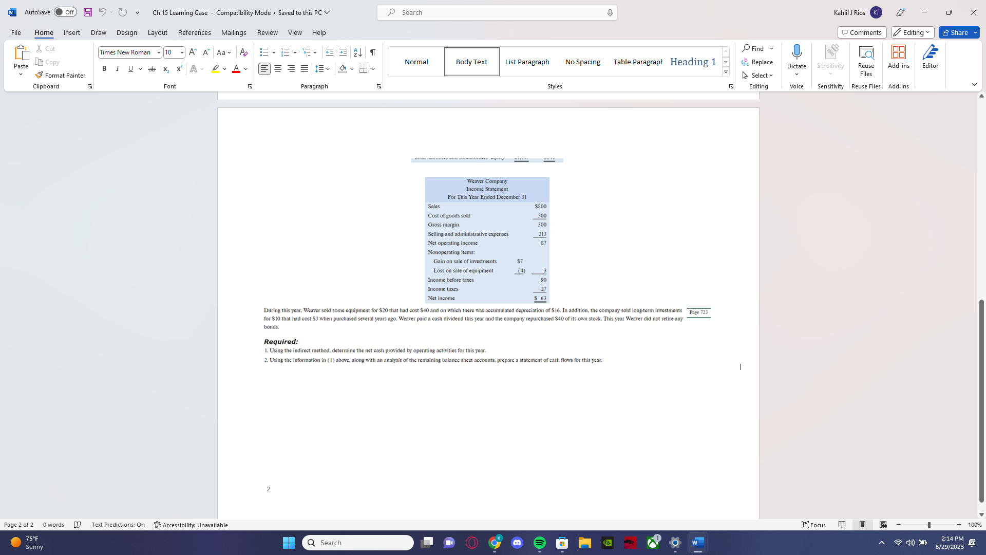Open the font name dropdown
Image resolution: width=986 pixels, height=555 pixels.
pos(158,52)
